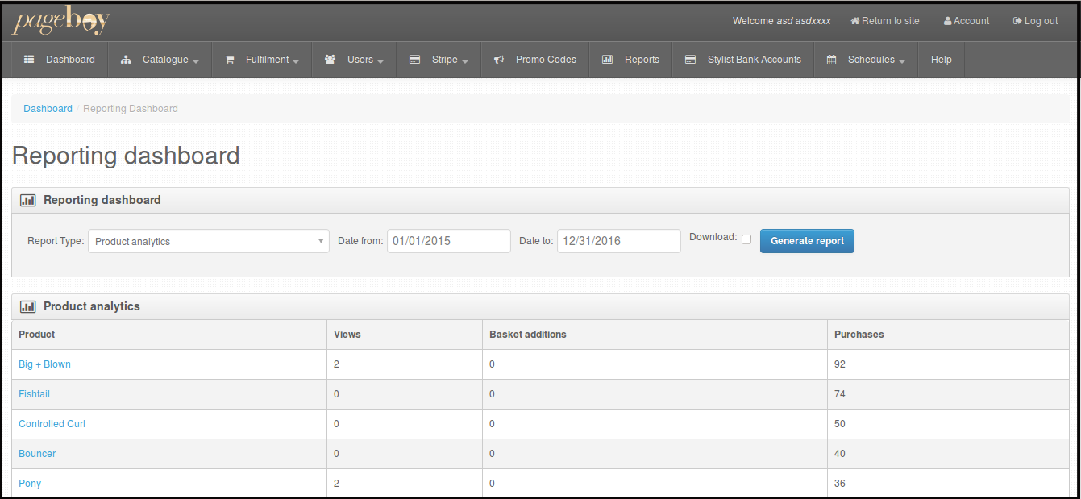
Task: Click the 40 purchases value for Bouncer
Action: (840, 454)
